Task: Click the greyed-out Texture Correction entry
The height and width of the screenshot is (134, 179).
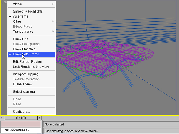Action: click(x=32, y=79)
